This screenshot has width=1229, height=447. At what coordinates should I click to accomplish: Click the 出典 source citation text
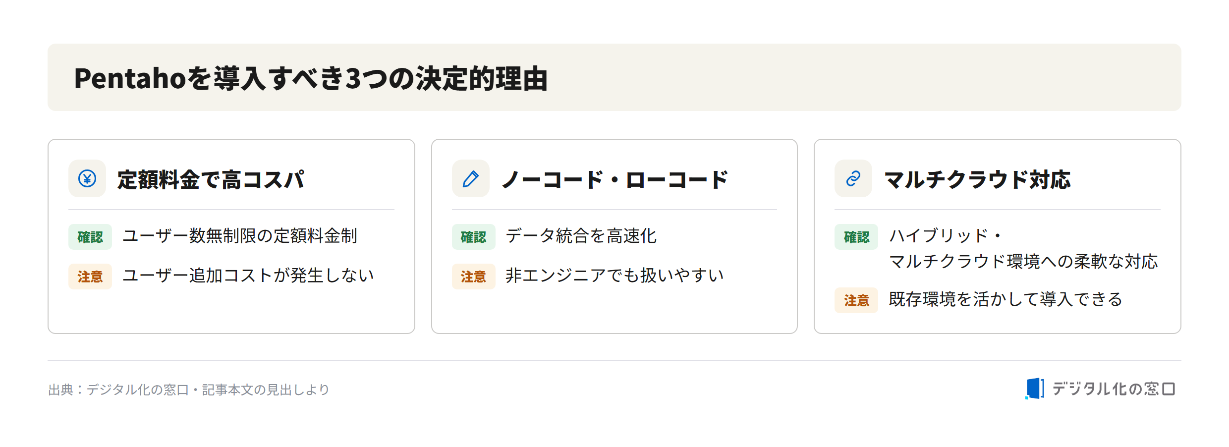coord(189,390)
